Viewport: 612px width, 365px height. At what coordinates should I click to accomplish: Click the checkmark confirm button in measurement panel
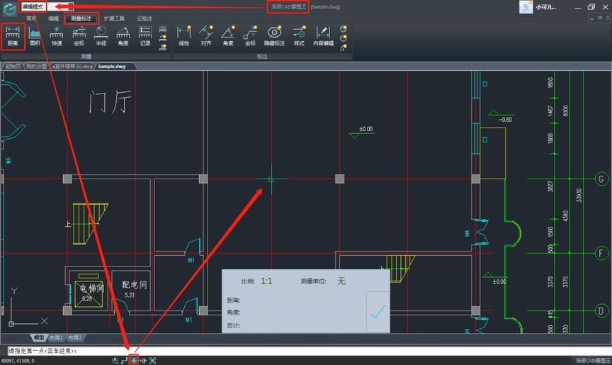[378, 311]
